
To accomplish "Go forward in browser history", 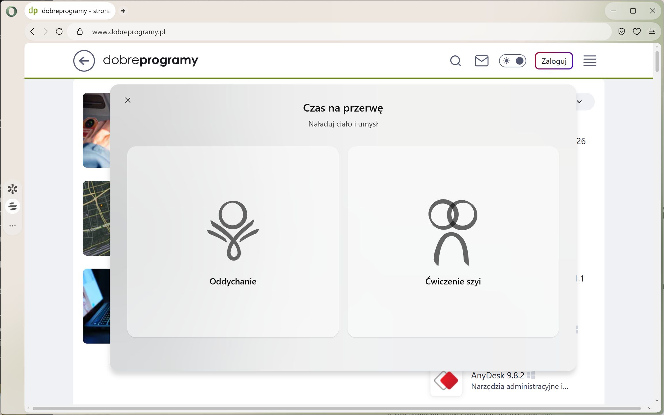I will coord(45,31).
